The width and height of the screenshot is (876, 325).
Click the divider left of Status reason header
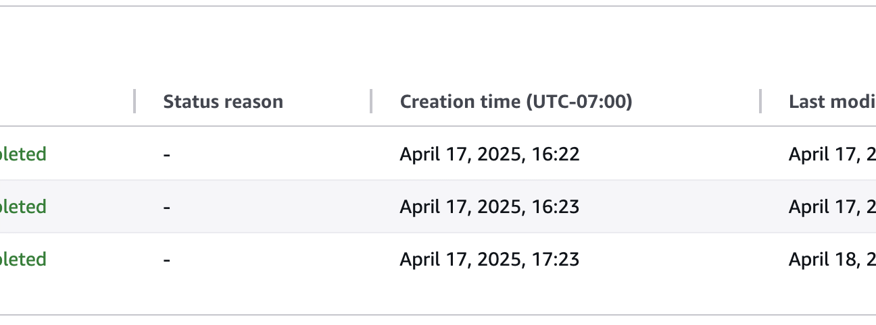(x=135, y=101)
